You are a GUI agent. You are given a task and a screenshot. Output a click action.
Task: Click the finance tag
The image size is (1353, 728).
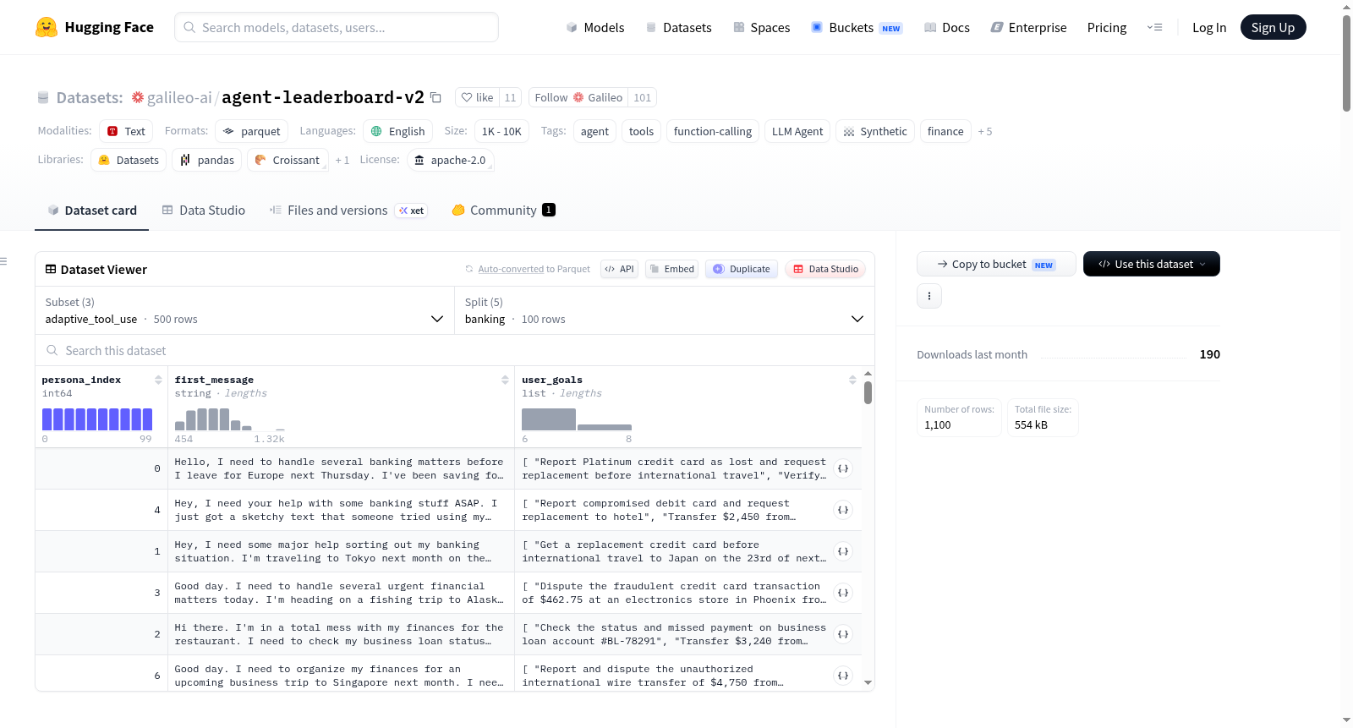point(945,131)
